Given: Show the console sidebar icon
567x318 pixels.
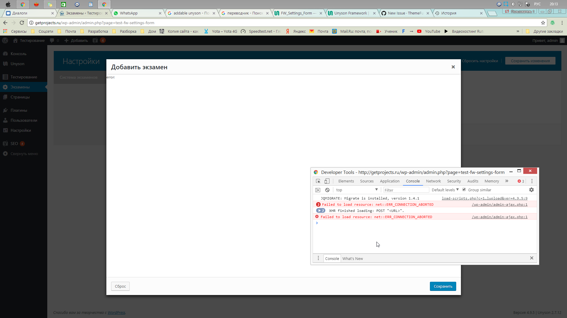Looking at the screenshot, I should pos(318,190).
